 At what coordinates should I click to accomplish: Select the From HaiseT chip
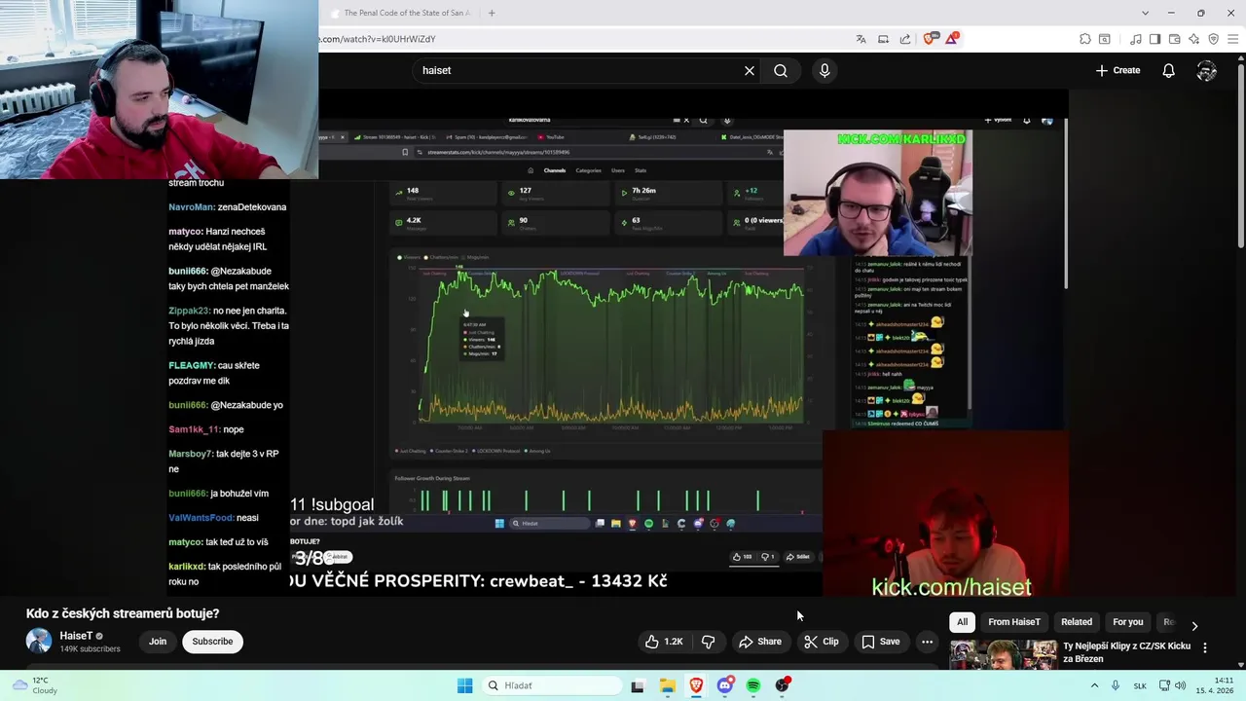coord(1014,622)
